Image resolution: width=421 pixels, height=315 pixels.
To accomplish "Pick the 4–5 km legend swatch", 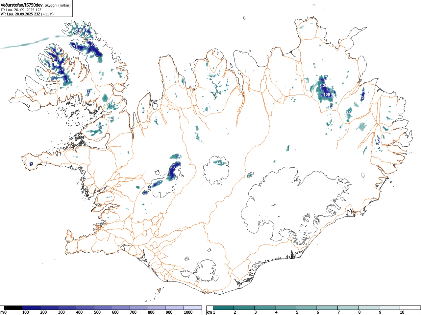I will coord(285,308).
